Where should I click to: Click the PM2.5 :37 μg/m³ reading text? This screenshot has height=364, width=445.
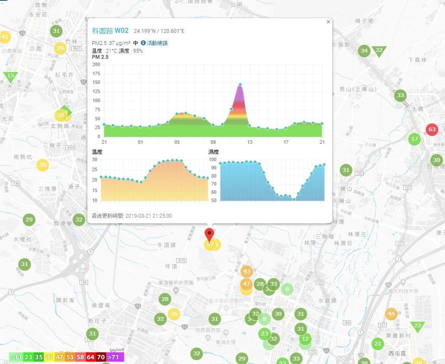(111, 43)
